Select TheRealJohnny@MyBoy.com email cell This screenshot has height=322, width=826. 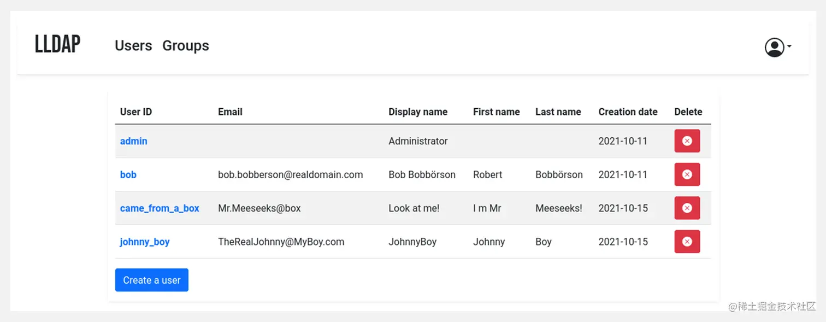281,242
